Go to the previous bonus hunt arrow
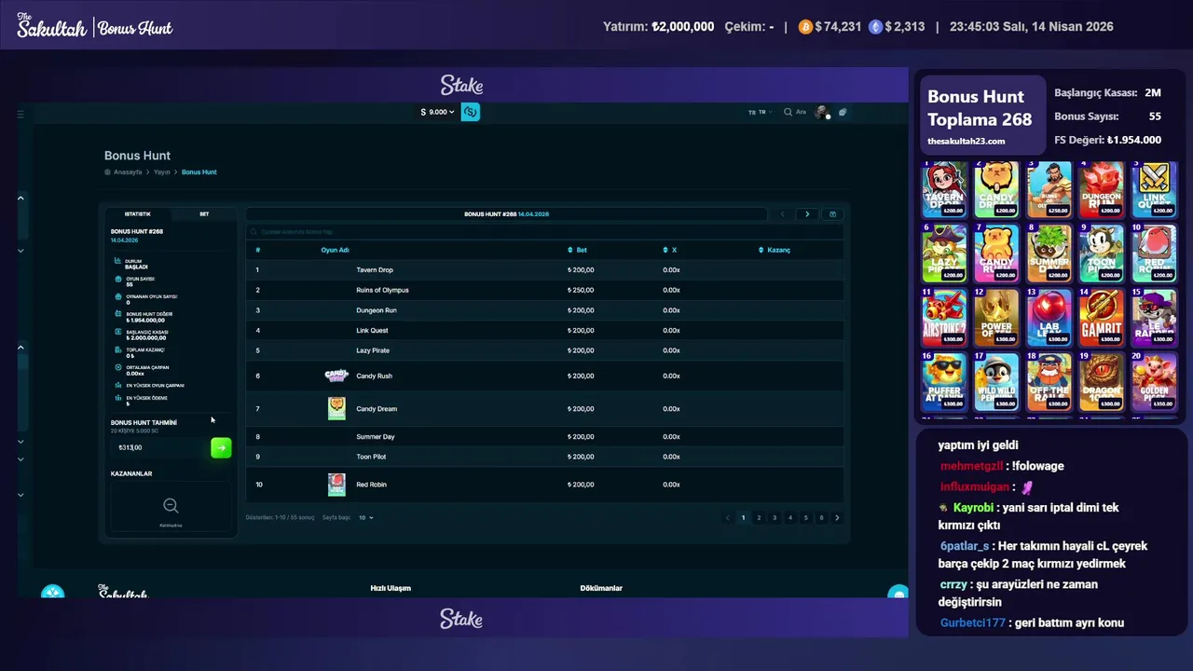This screenshot has height=671, width=1193. [782, 214]
